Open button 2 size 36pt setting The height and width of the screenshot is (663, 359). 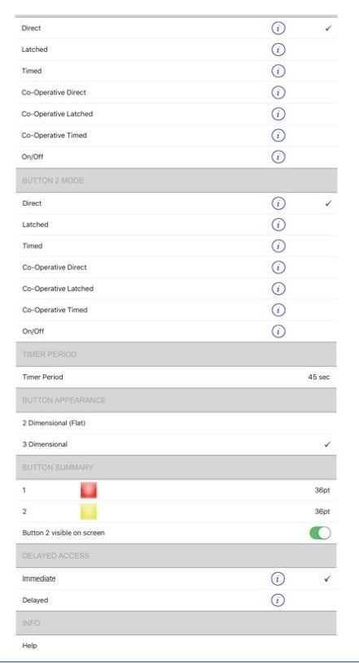322,511
